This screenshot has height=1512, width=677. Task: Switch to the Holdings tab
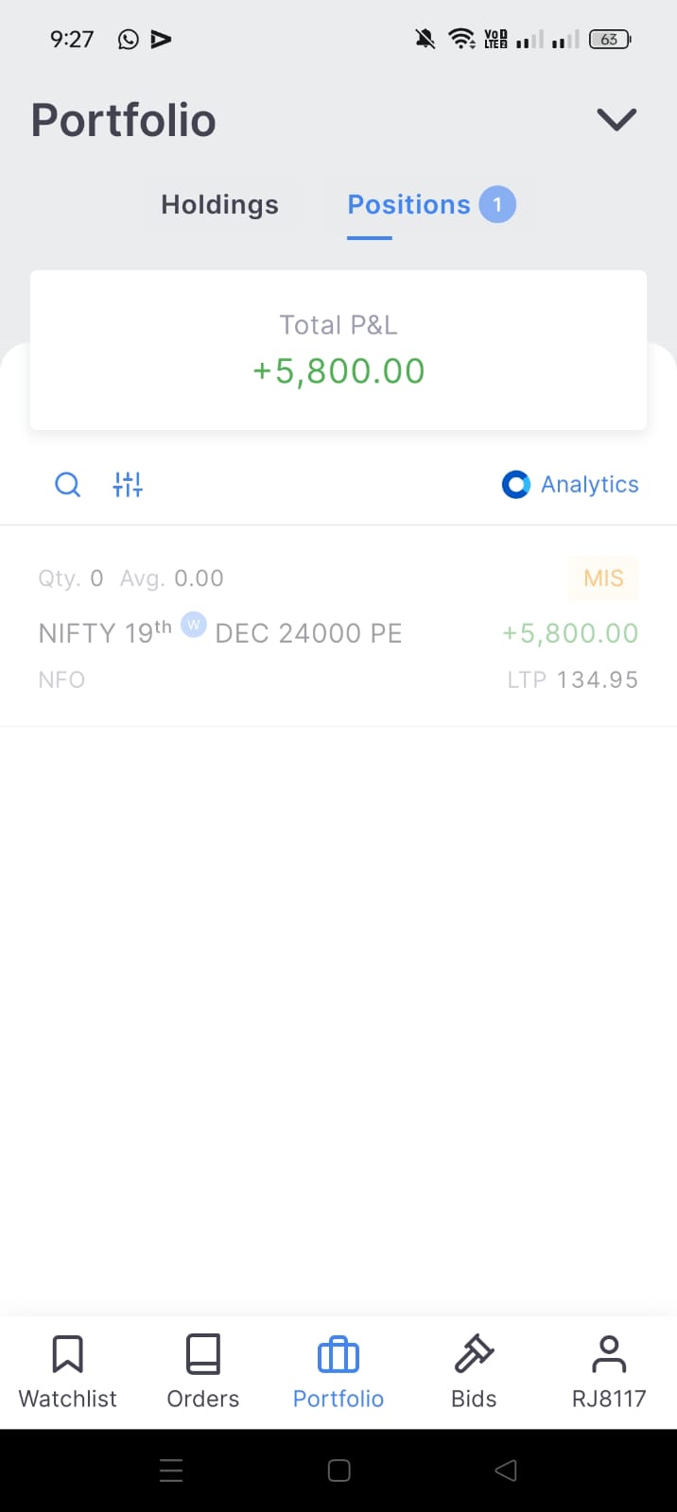[x=219, y=205]
